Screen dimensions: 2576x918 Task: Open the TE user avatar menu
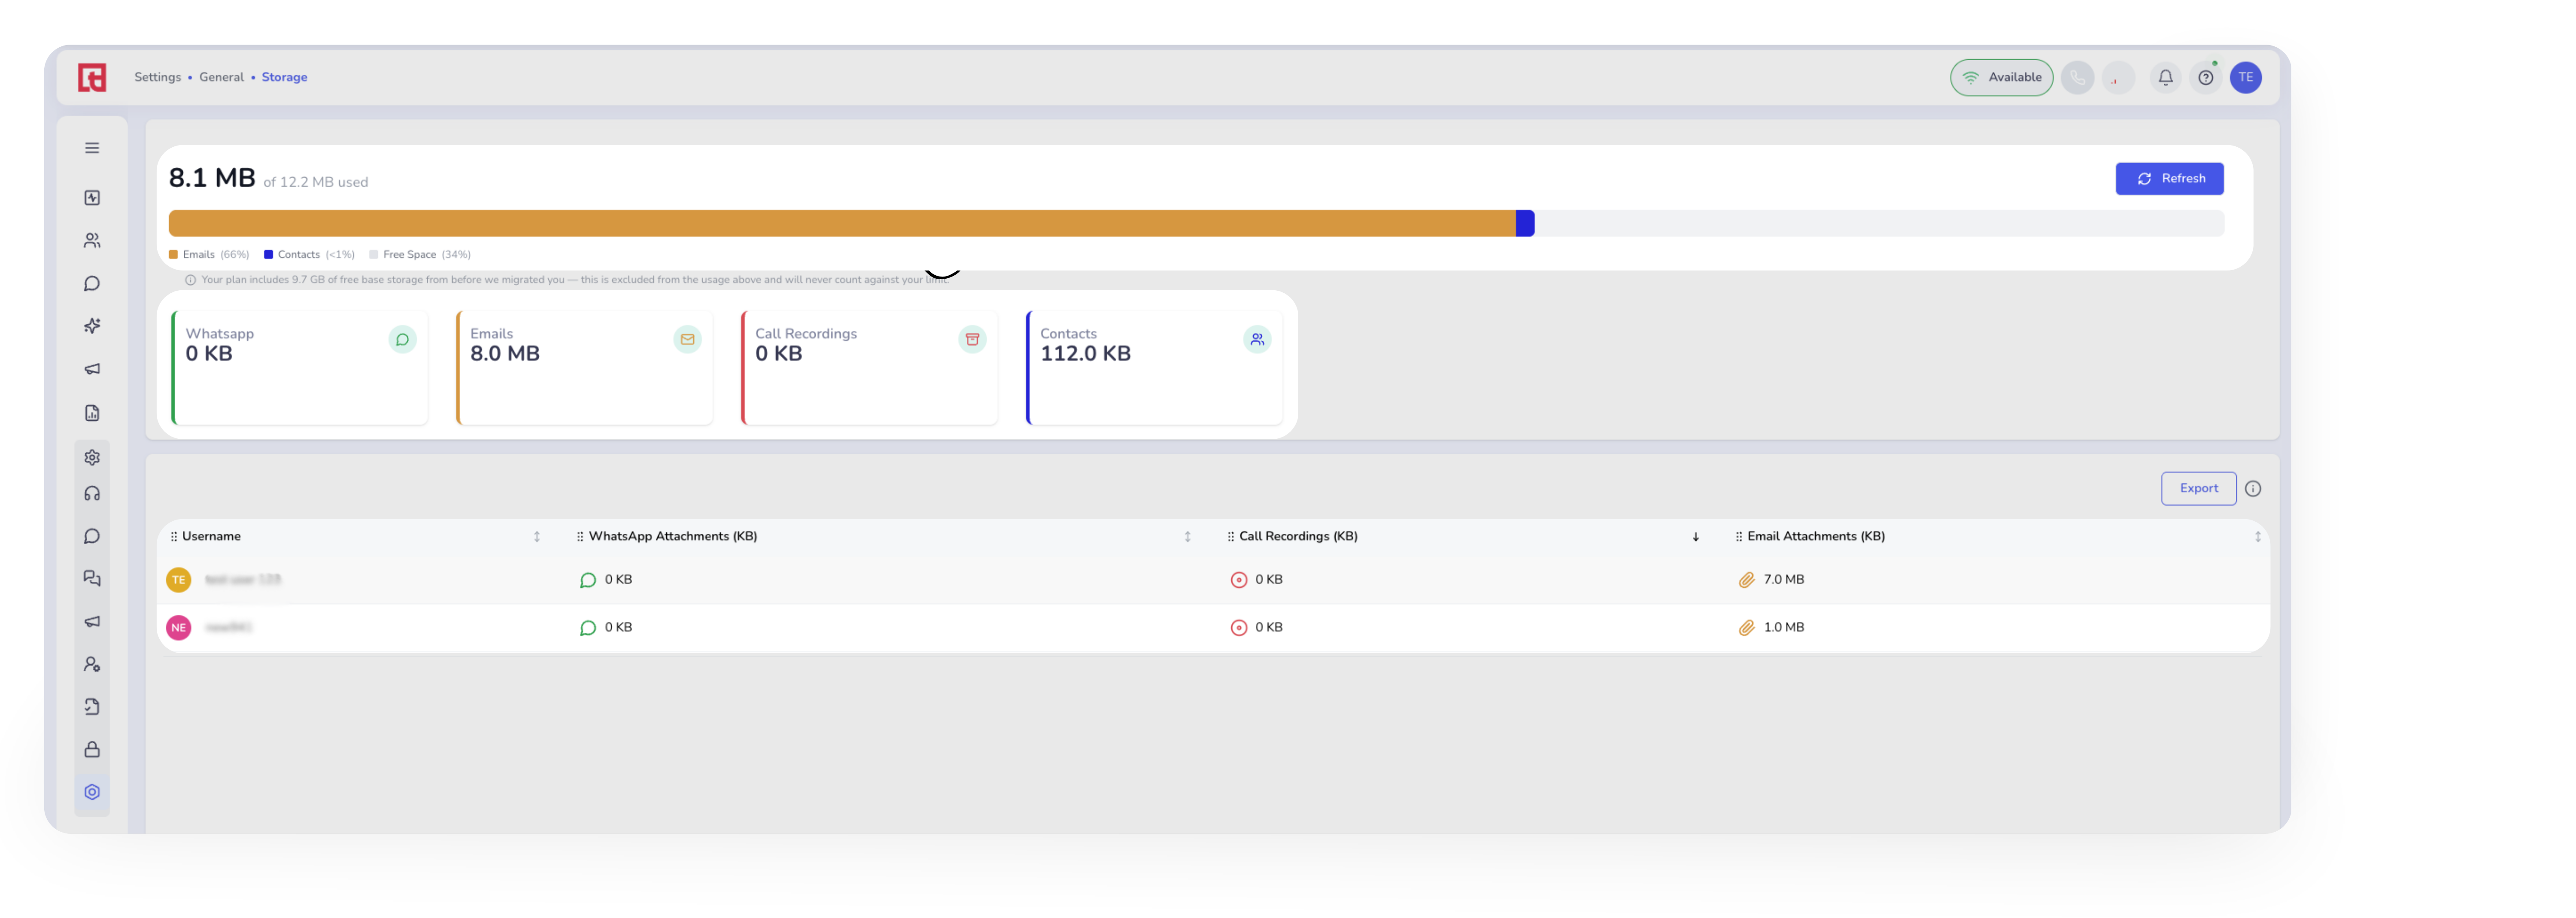pos(2245,77)
